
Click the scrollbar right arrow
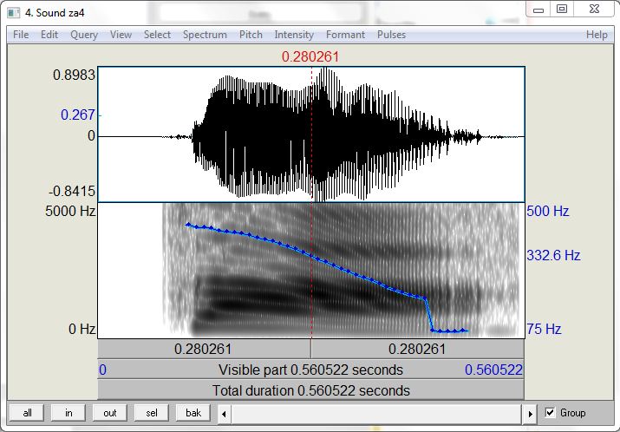tap(530, 414)
